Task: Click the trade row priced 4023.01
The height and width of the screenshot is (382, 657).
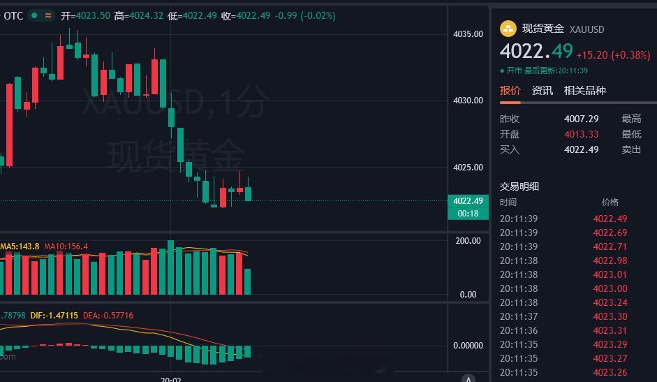Action: (563, 274)
